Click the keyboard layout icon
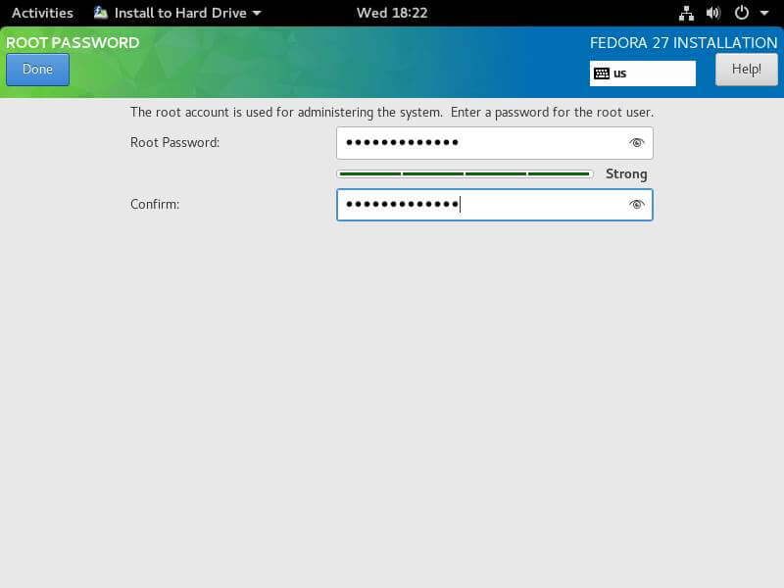The width and height of the screenshot is (784, 588). tap(602, 73)
